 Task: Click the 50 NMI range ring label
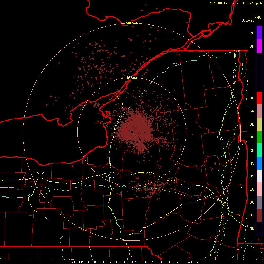132,77
